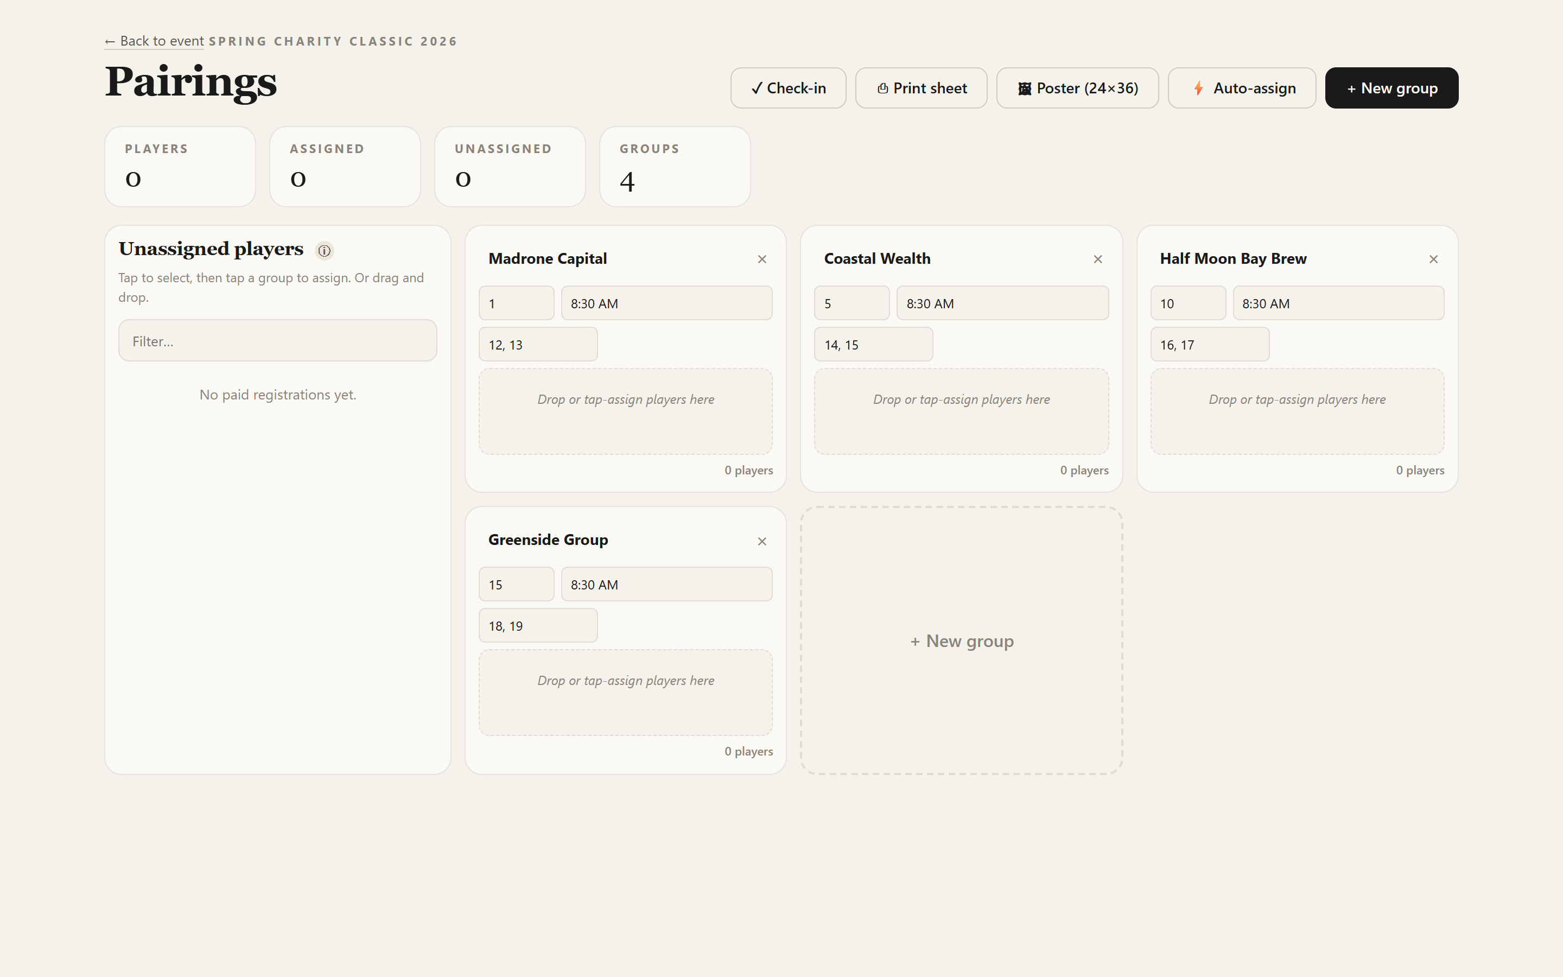Go back via Back to event link
The width and height of the screenshot is (1563, 977).
pyautogui.click(x=154, y=41)
